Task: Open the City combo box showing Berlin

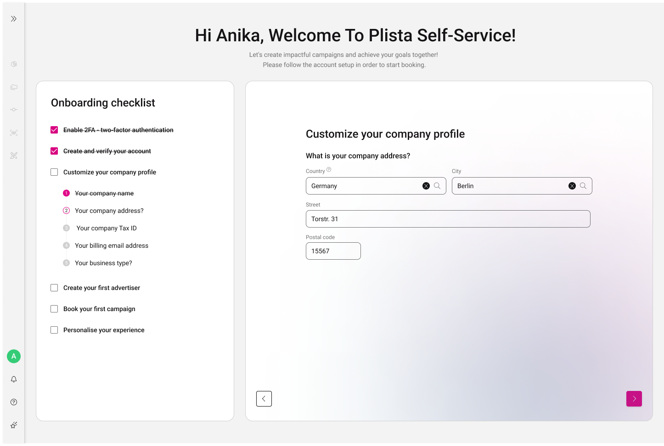Action: [x=522, y=186]
